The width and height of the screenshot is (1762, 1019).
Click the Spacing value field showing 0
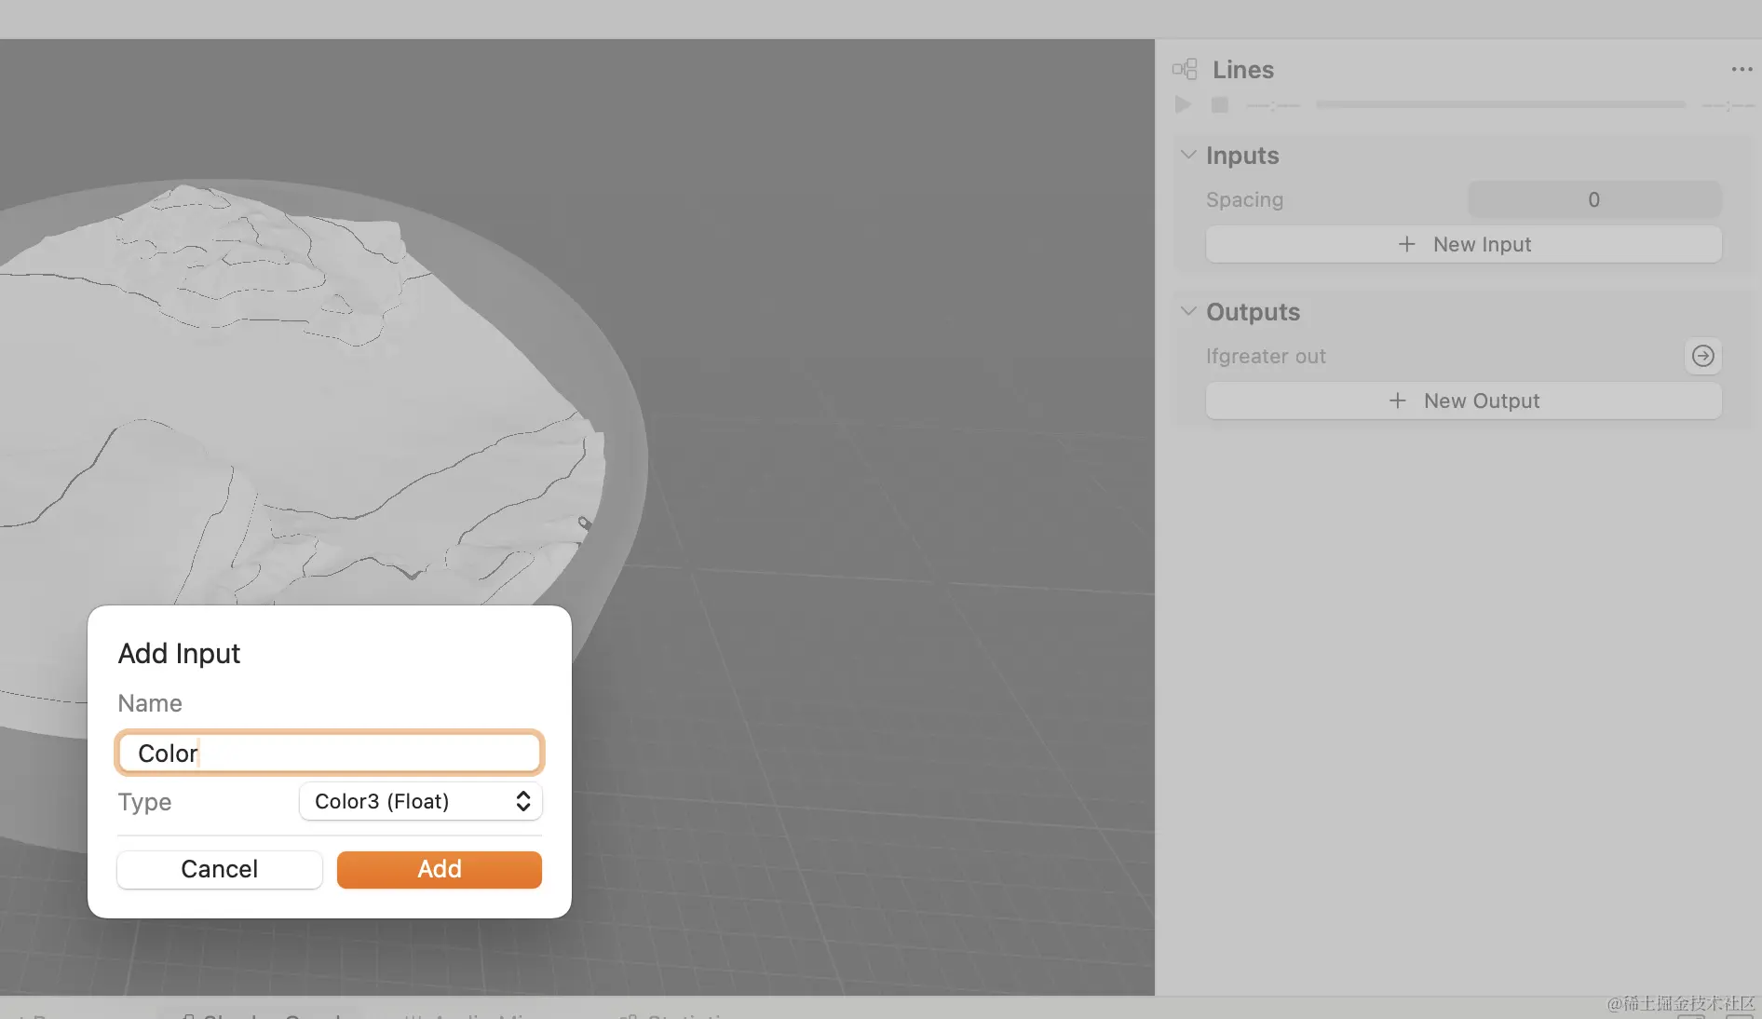tap(1594, 199)
